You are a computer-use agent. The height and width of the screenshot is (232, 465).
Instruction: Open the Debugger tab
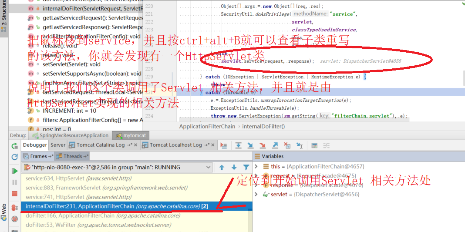tap(35, 145)
